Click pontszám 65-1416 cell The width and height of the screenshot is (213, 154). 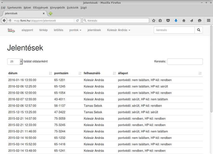coord(60,144)
